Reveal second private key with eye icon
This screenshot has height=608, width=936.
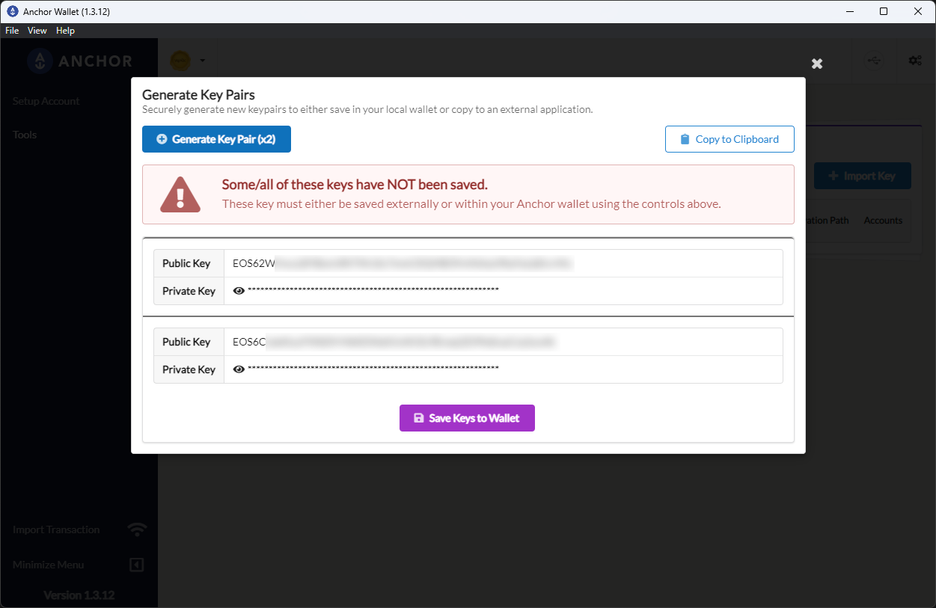[x=239, y=369]
